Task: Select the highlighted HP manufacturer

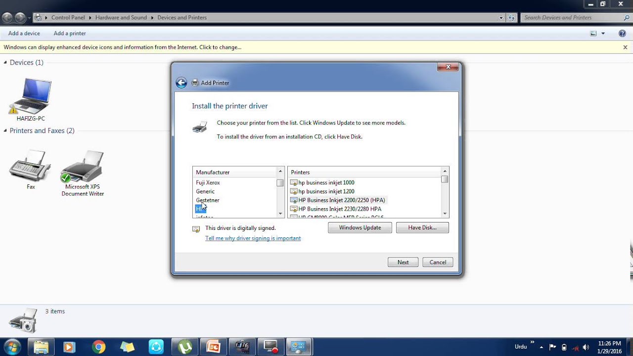Action: point(200,209)
